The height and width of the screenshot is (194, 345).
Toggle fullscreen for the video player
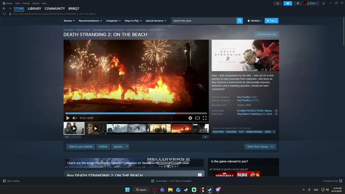pyautogui.click(x=205, y=118)
